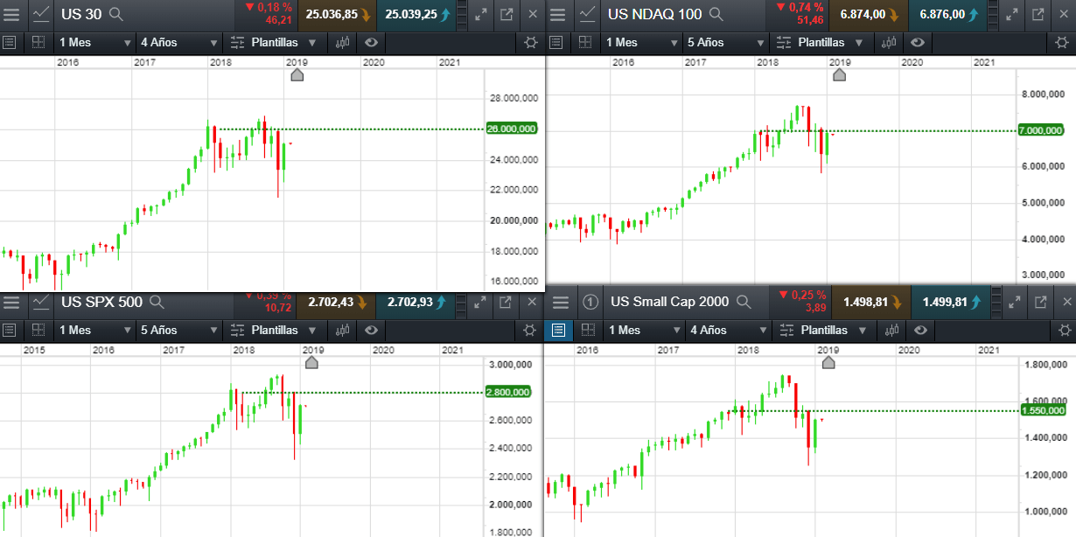The image size is (1076, 537).
Task: Select the 7.000,000 price level label on NDAQ chart
Action: tap(1041, 130)
